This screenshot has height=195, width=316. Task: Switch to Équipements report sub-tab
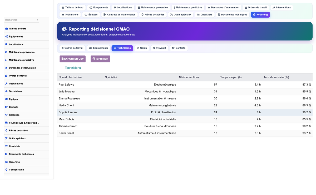click(x=98, y=48)
